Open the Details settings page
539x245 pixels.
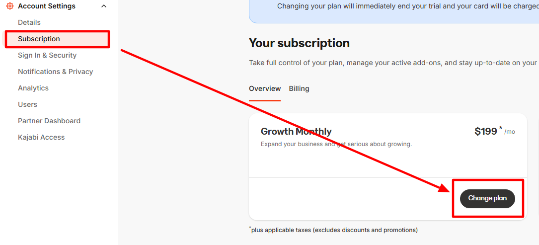pos(29,22)
